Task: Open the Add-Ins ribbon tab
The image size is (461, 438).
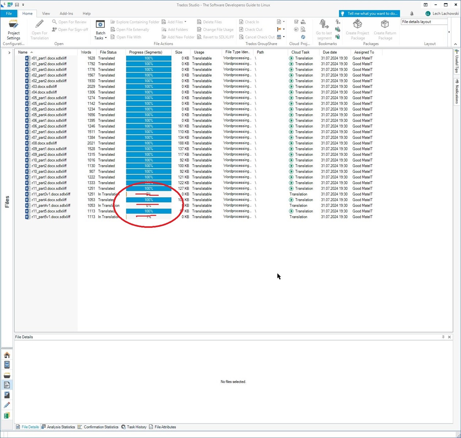Action: click(66, 13)
